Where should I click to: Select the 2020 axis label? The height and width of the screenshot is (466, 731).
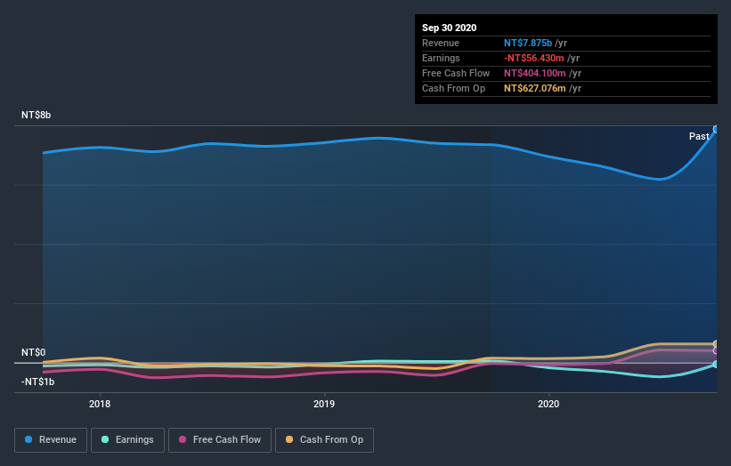[548, 404]
